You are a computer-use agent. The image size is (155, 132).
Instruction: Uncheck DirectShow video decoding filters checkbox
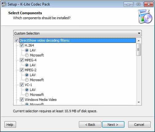click(x=16, y=40)
